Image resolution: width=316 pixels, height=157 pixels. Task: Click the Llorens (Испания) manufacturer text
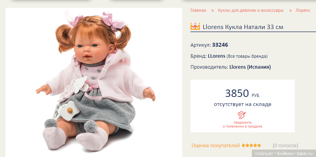coord(250,67)
